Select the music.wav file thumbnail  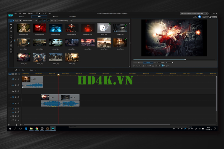pos(104,28)
